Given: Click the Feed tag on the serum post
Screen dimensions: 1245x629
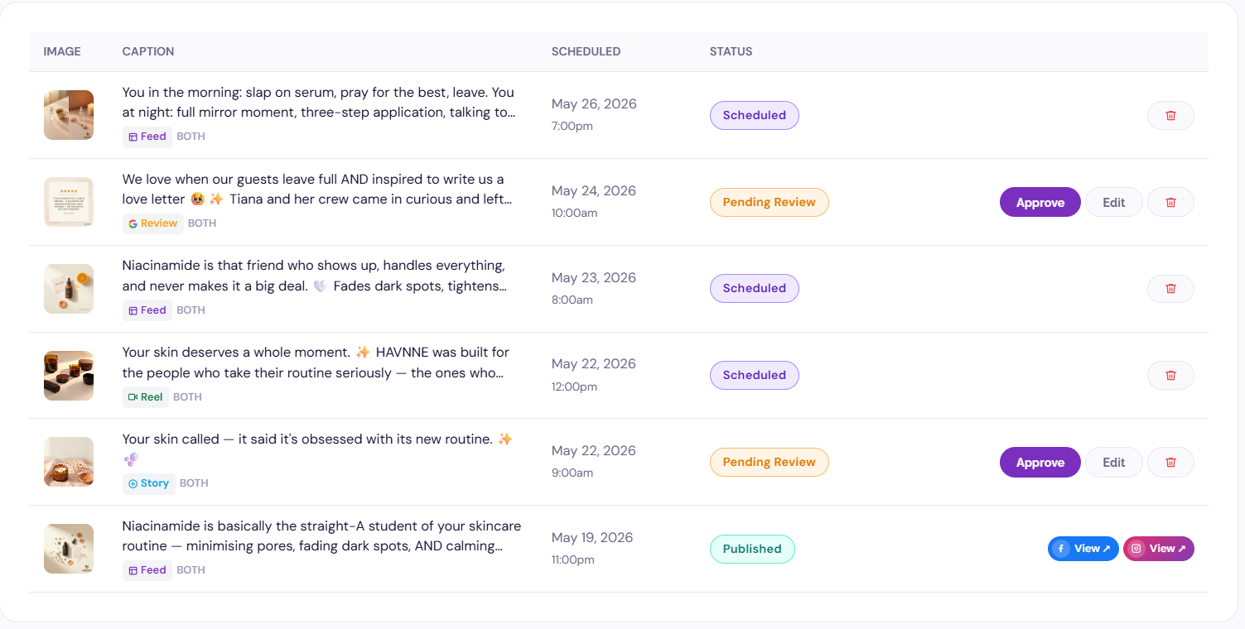Looking at the screenshot, I should click(x=147, y=137).
